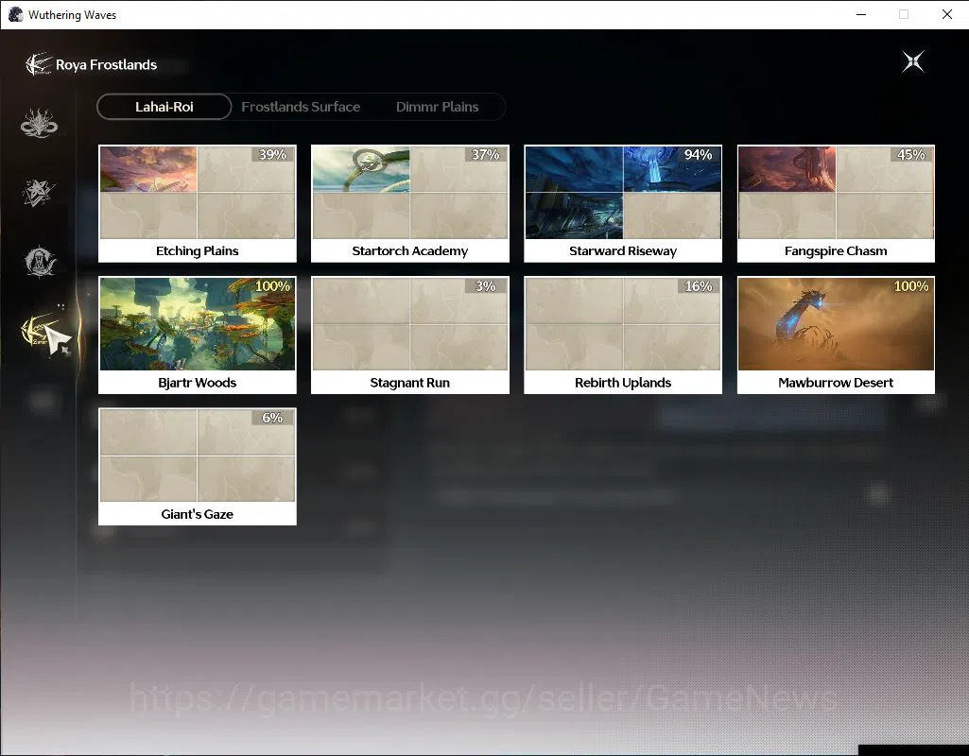Viewport: 969px width, 756px height.
Task: Open the Stagnant Run card
Action: click(x=409, y=335)
